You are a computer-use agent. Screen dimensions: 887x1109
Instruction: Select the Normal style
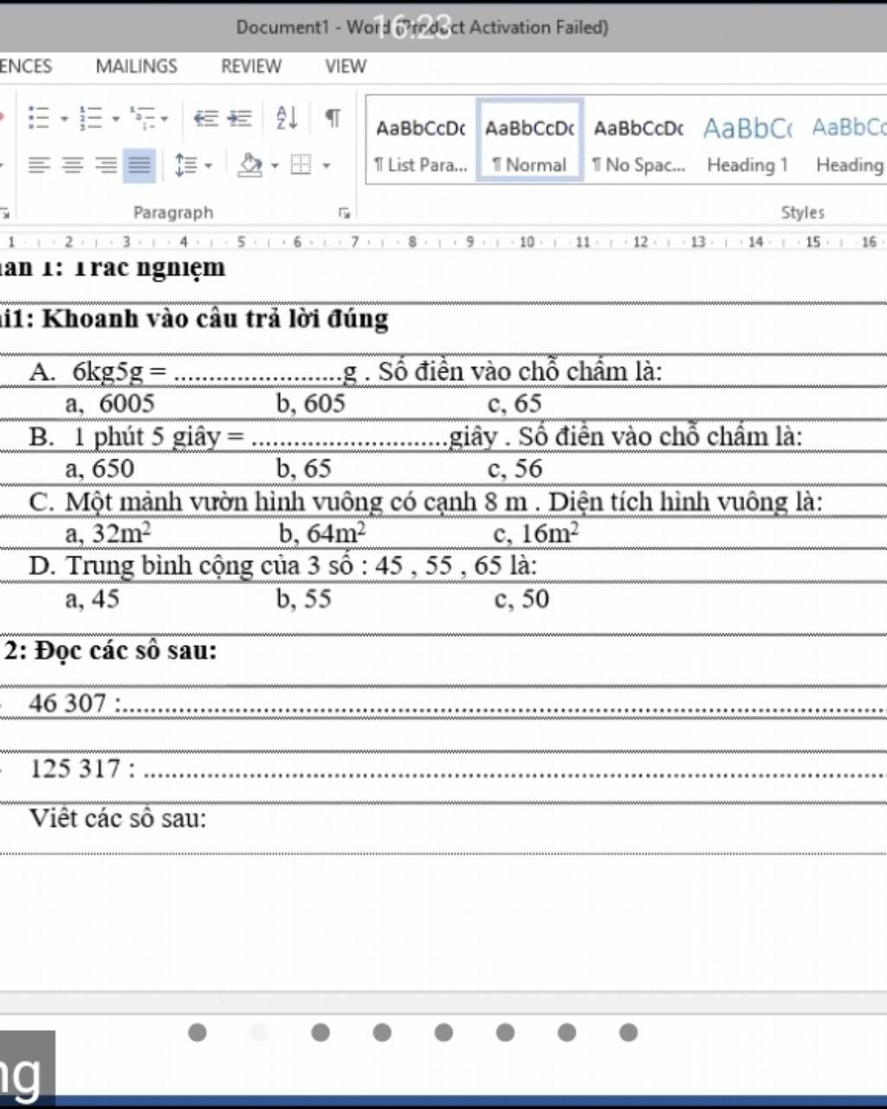click(529, 140)
